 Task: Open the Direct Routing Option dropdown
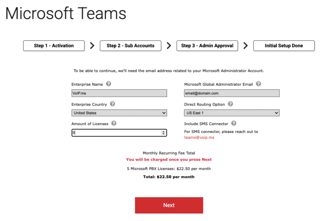click(232, 113)
